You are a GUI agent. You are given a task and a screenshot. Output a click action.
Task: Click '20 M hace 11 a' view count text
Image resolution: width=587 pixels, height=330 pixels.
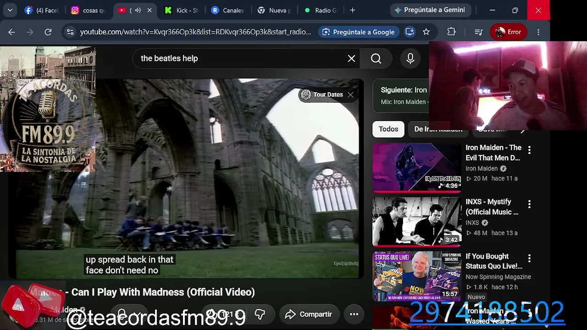(x=492, y=178)
